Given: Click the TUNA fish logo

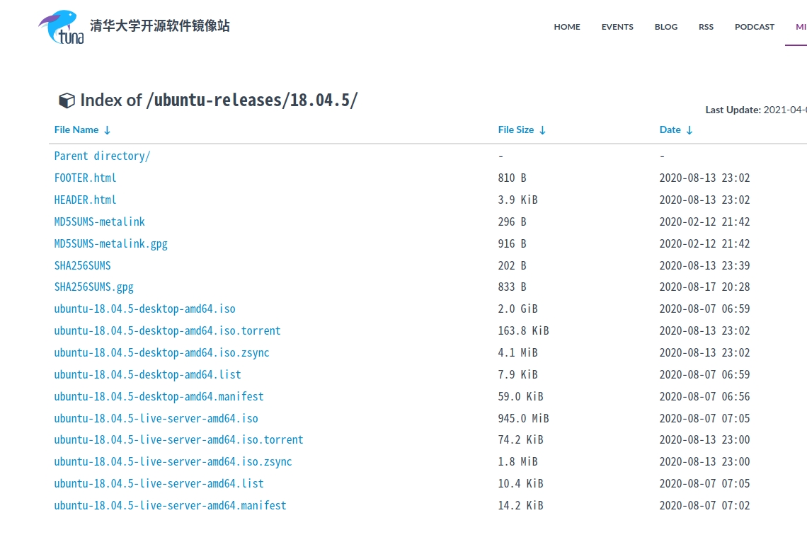Looking at the screenshot, I should click(x=60, y=27).
